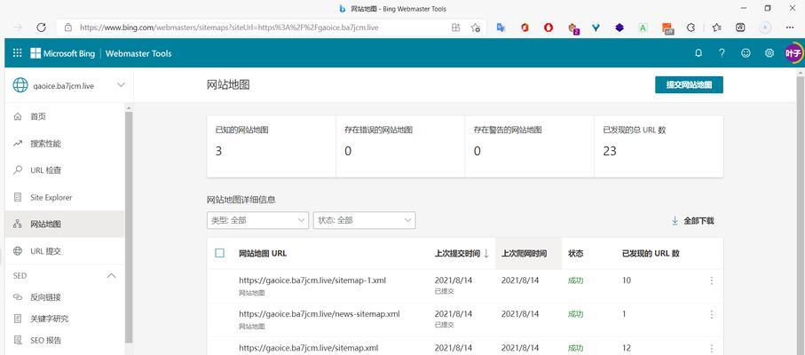Image resolution: width=805 pixels, height=355 pixels.
Task: Open the 状态: 全部 filter dropdown
Action: [365, 220]
